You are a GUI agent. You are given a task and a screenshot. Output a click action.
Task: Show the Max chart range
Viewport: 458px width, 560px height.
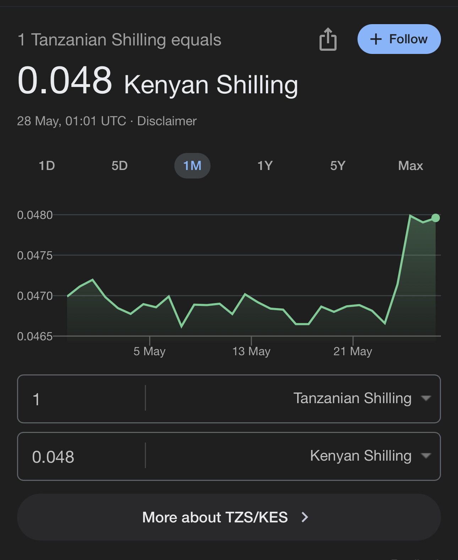click(410, 166)
